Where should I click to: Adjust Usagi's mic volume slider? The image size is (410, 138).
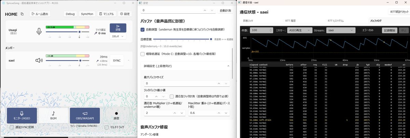(67, 32)
